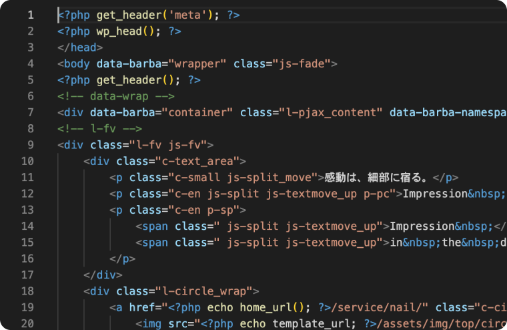Click the 'meta' string literal
The width and height of the screenshot is (507, 330).
coord(187,15)
